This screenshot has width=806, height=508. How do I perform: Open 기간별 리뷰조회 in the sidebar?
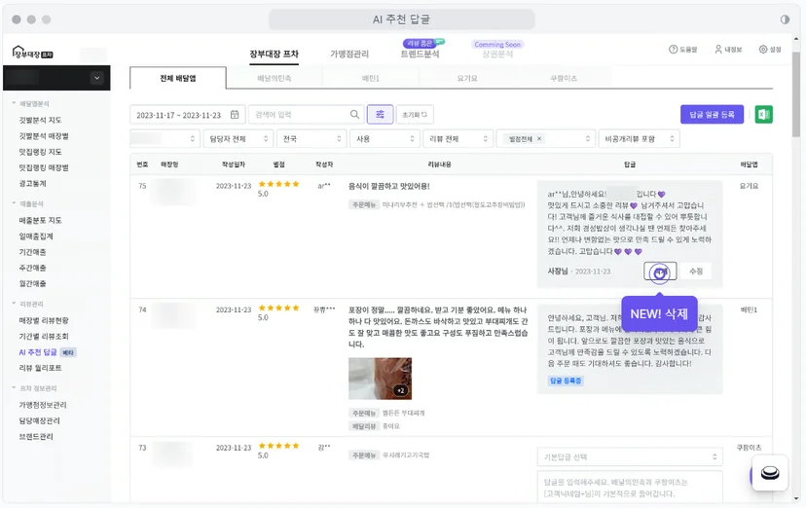point(44,336)
